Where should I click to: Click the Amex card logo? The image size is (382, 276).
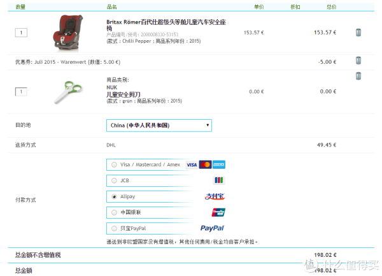(x=219, y=165)
